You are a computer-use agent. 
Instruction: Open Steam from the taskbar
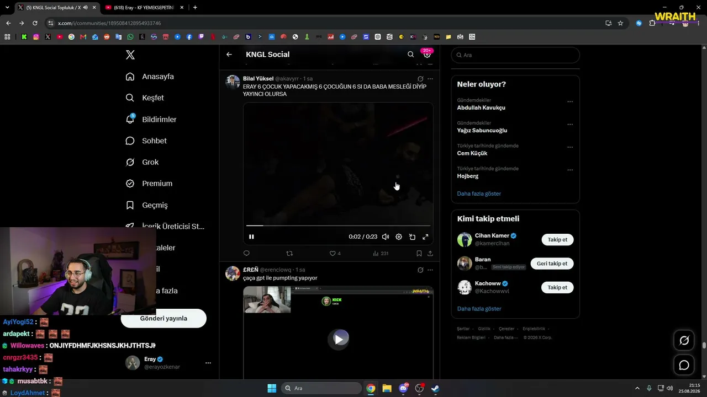[435, 388]
